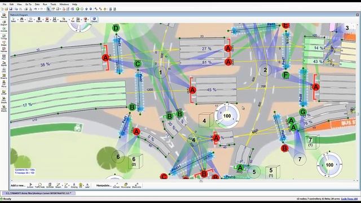
Task: Click the Show tool in diagram toolbar
Action: click(x=30, y=20)
